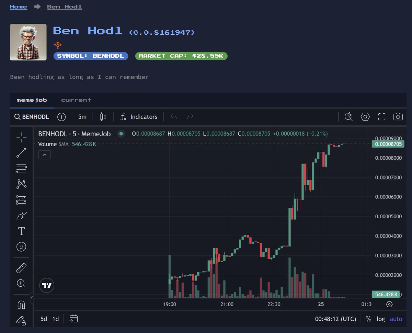Screen dimensions: 412x333
Task: Click the Ben Hodl avatar image
Action: pos(28,42)
